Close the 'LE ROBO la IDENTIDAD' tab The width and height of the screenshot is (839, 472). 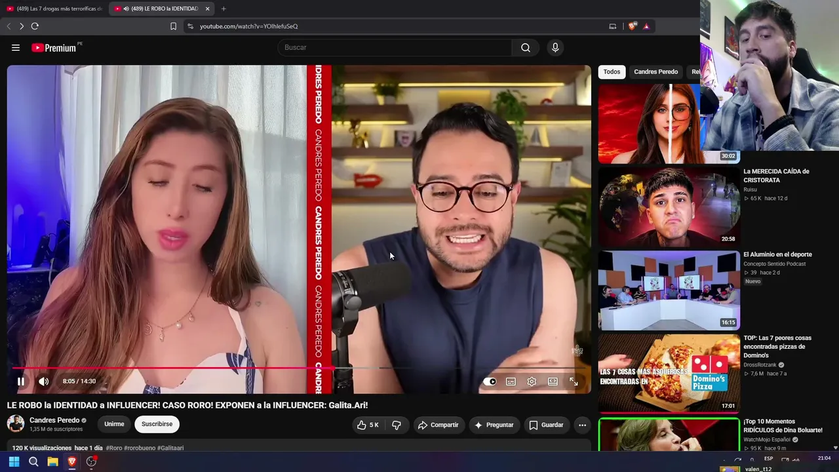point(208,9)
